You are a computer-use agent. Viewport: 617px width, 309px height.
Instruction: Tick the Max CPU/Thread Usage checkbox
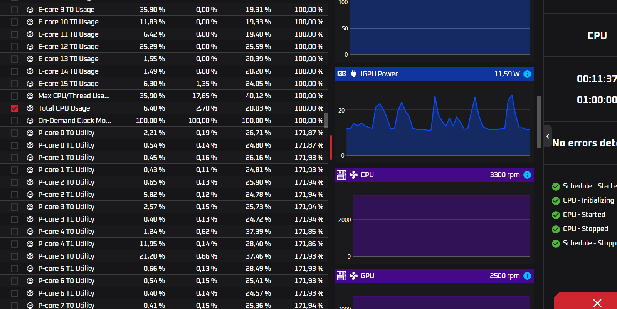tap(14, 96)
